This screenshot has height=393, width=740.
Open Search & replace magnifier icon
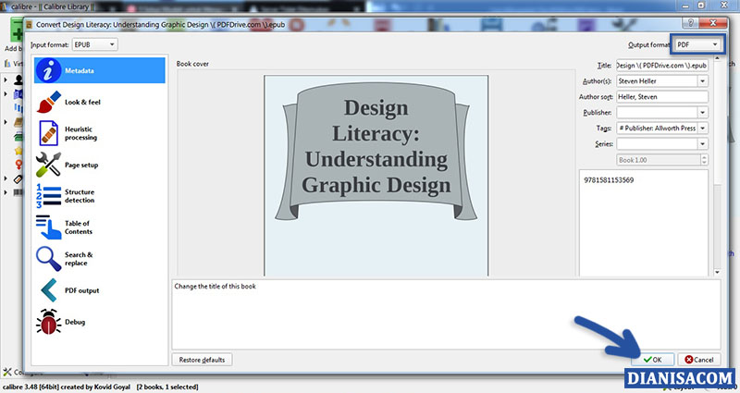[48, 259]
